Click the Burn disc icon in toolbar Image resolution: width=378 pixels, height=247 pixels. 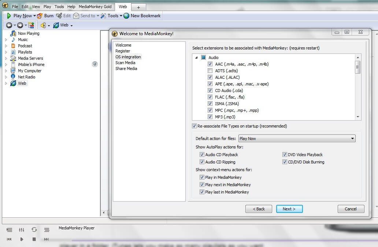(40, 16)
